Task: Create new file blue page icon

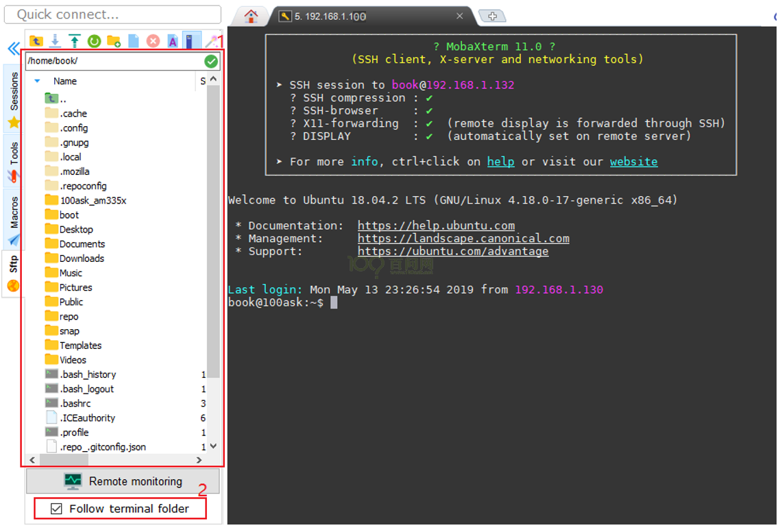Action: coord(134,41)
